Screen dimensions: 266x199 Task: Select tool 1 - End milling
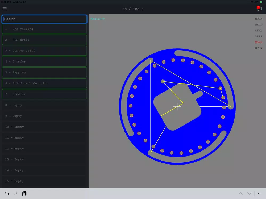(x=44, y=29)
